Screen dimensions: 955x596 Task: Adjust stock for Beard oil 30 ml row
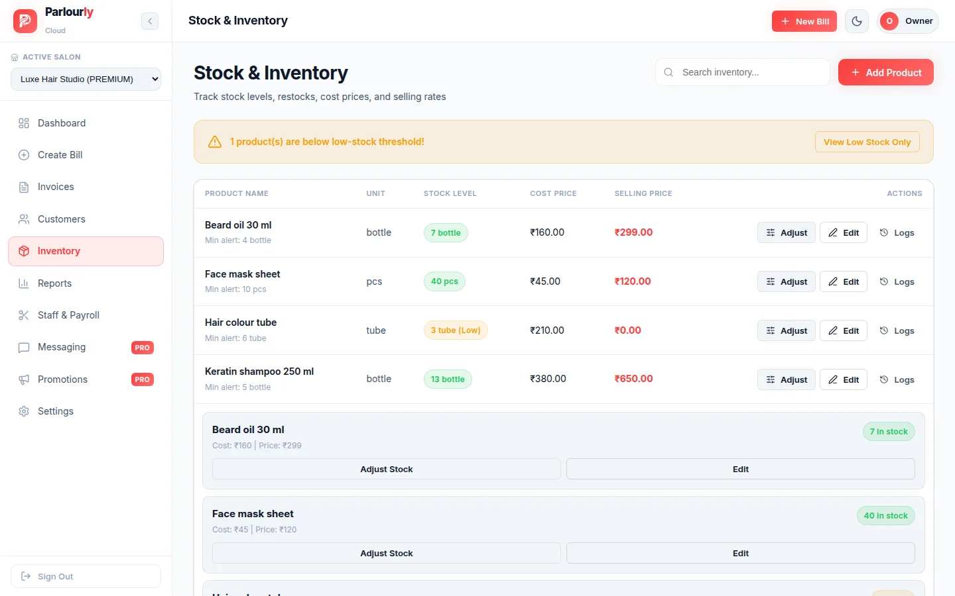pyautogui.click(x=787, y=232)
